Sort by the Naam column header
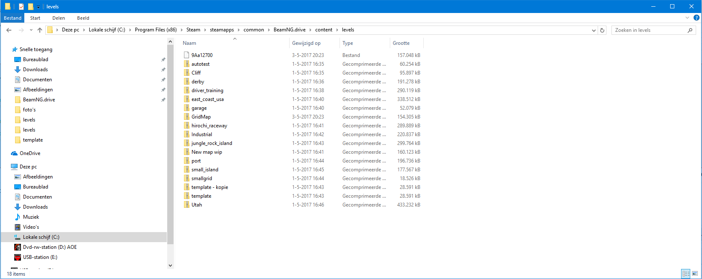This screenshot has width=702, height=279. (189, 43)
